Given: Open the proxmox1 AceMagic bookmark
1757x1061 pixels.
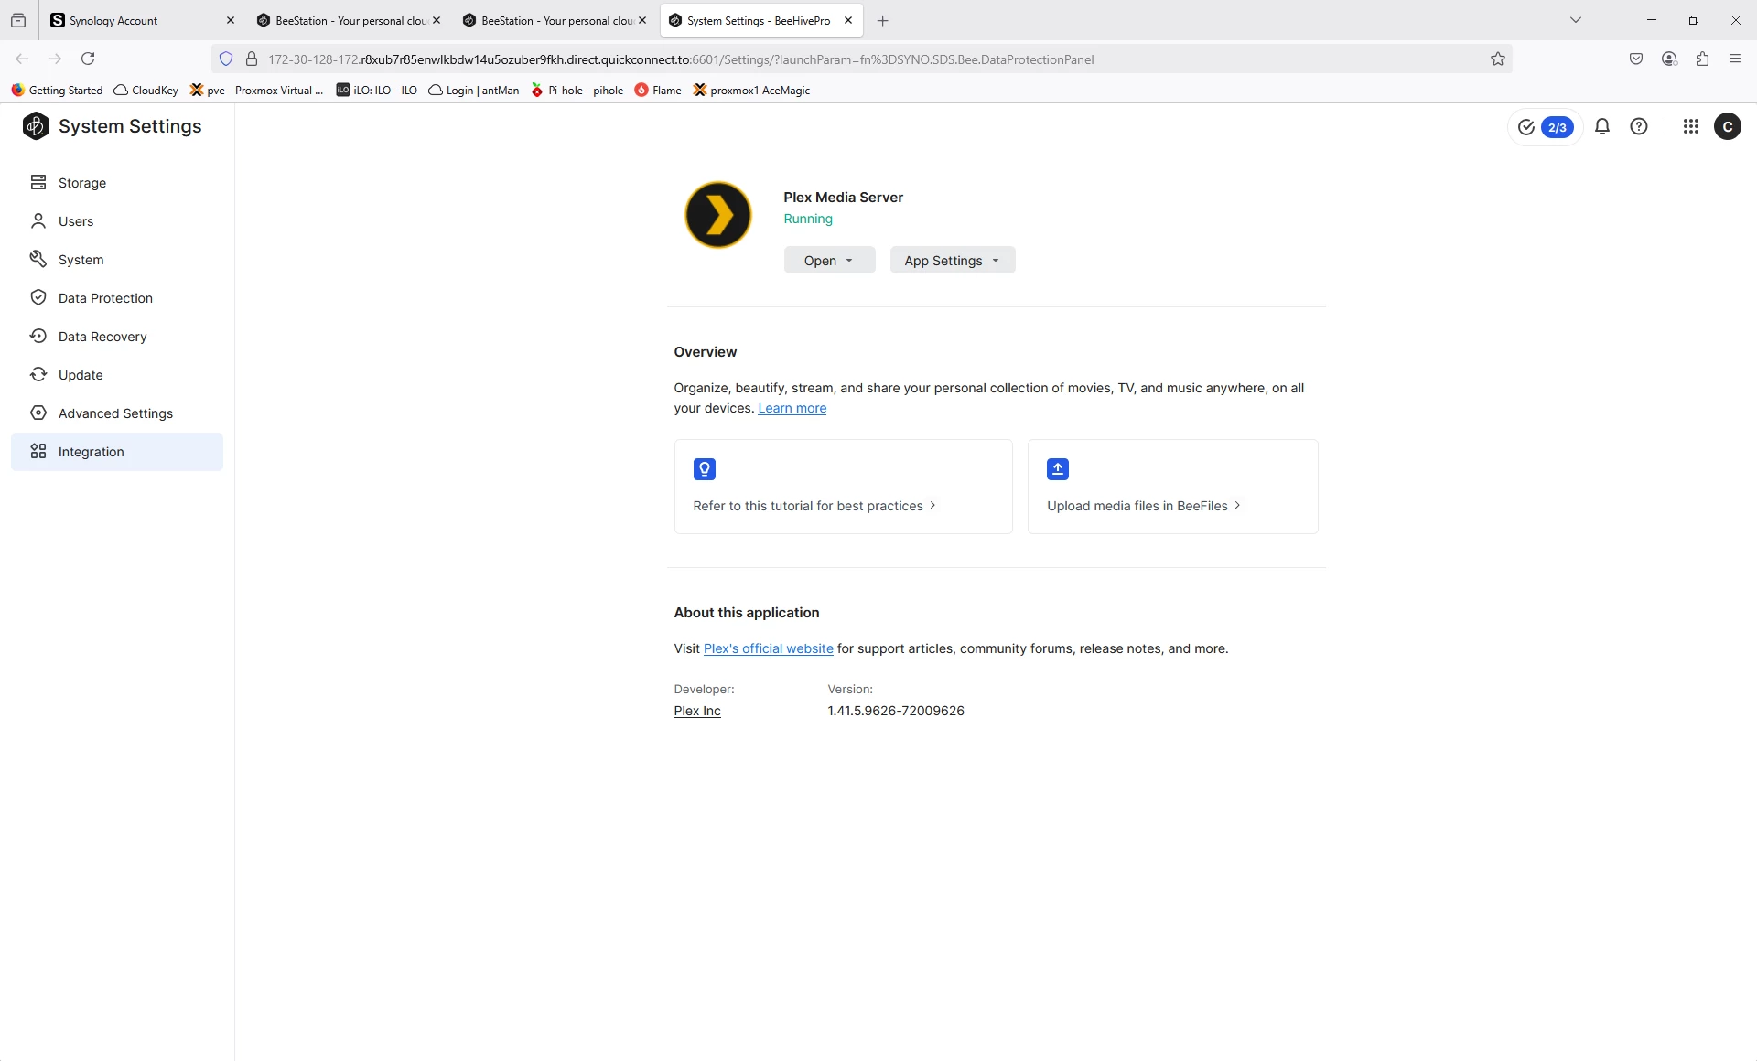Looking at the screenshot, I should pos(751,91).
